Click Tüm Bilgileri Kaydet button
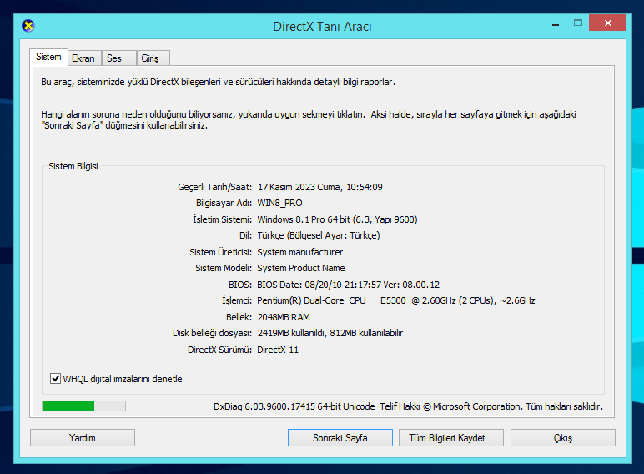 point(451,438)
